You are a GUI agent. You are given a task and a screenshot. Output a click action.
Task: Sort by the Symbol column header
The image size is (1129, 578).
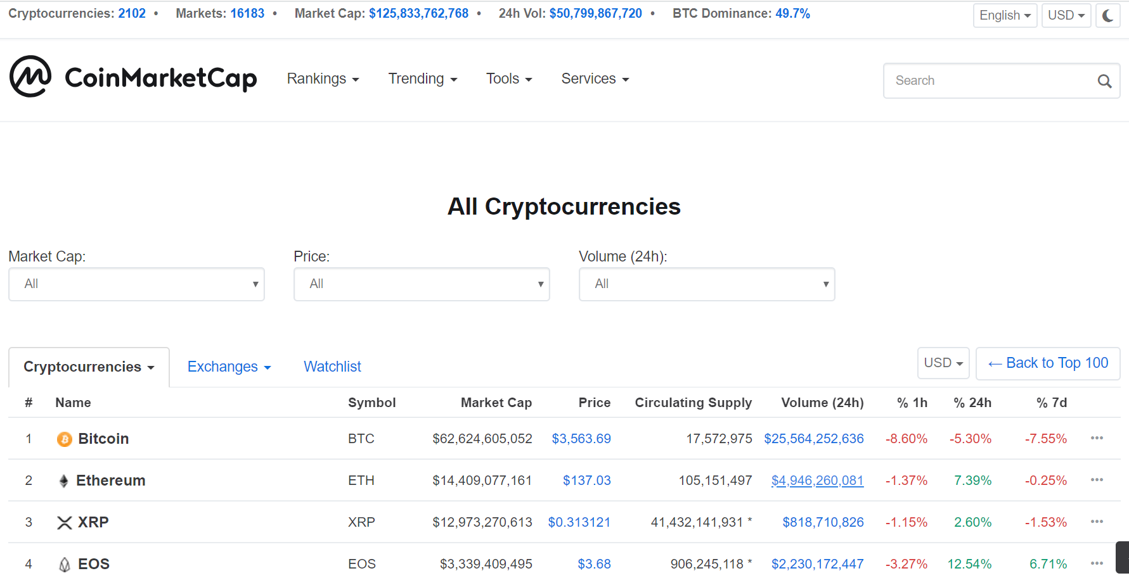point(371,403)
